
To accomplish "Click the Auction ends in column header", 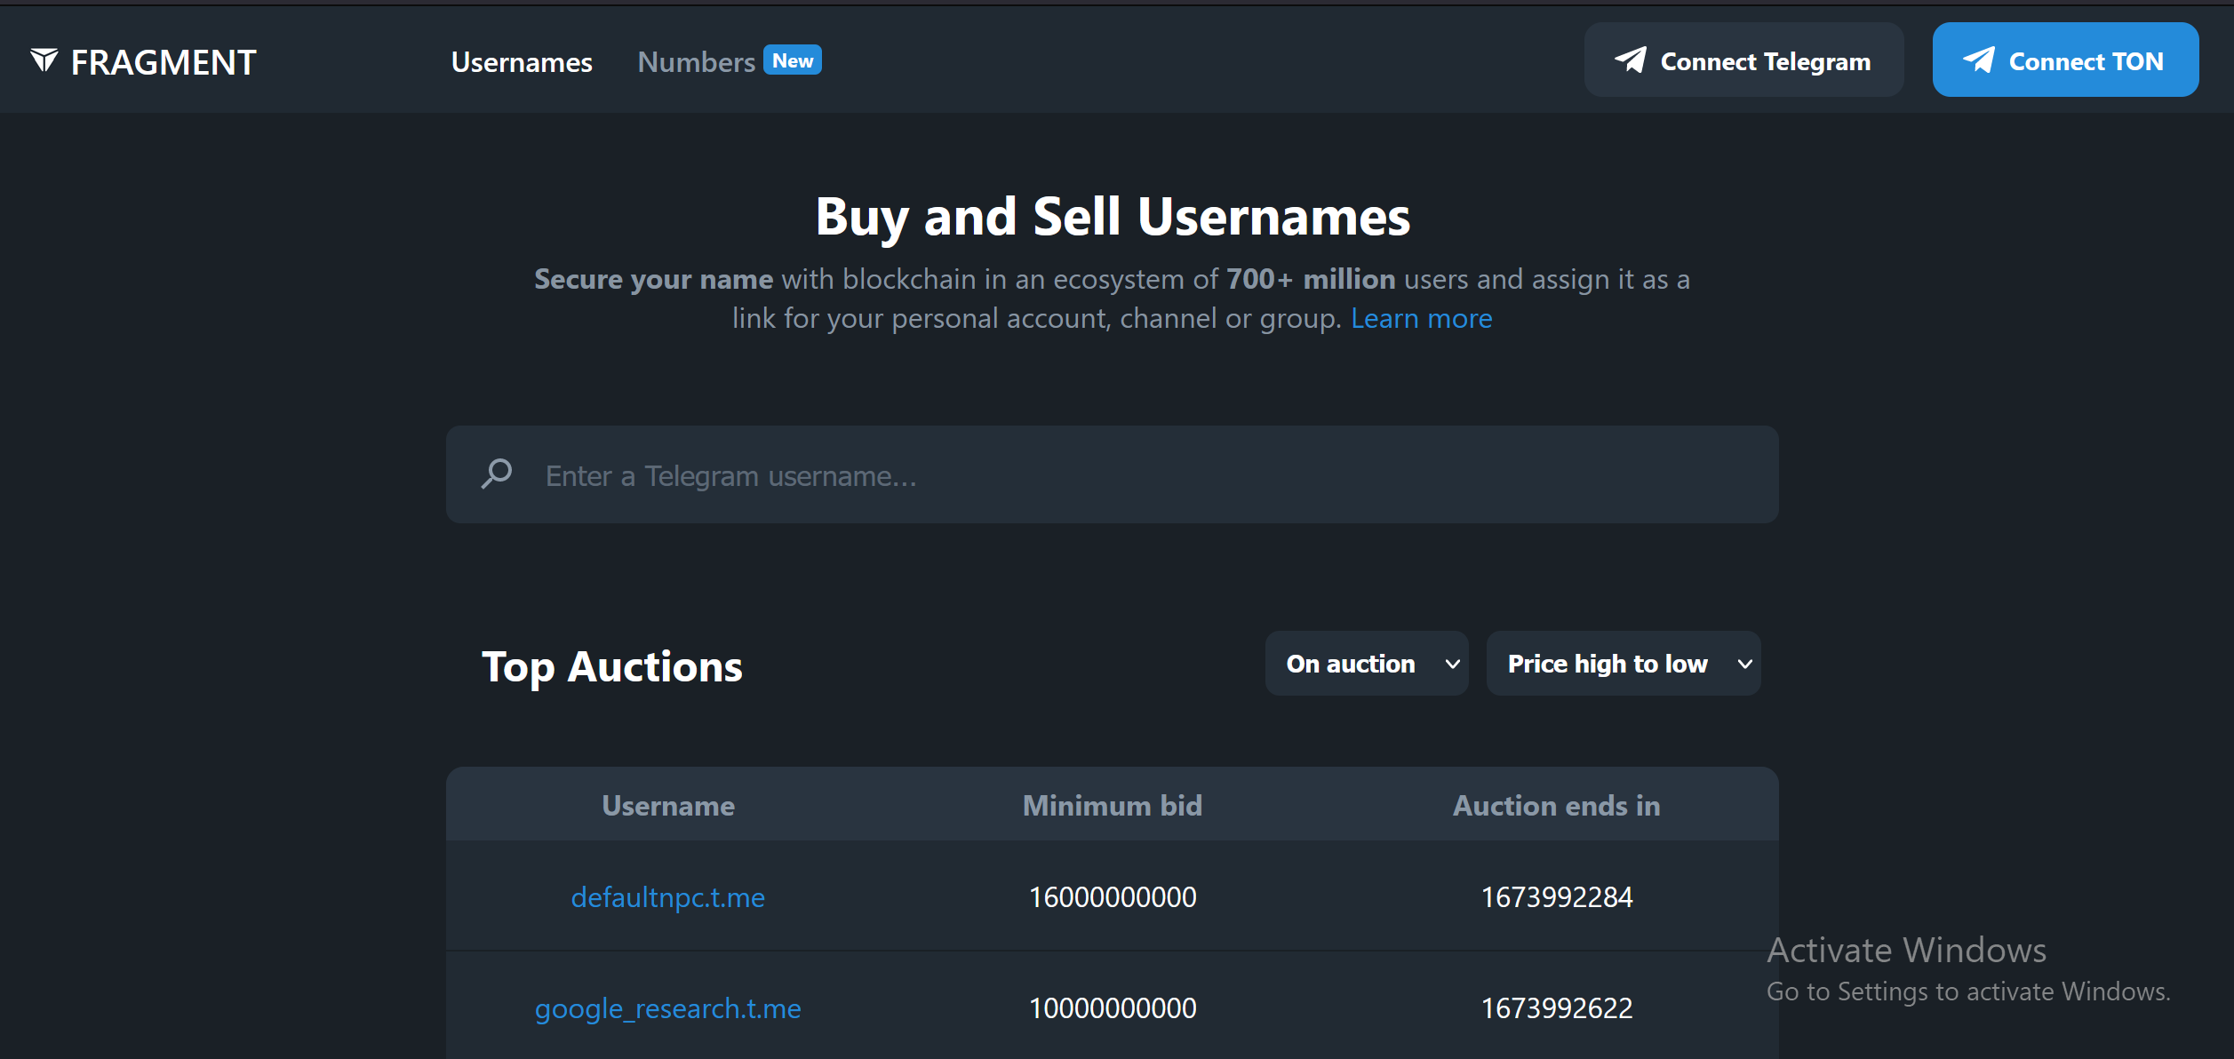I will (x=1556, y=805).
